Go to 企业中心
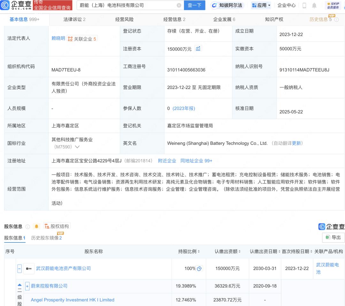This screenshot has height=306, width=345. click(287, 5)
